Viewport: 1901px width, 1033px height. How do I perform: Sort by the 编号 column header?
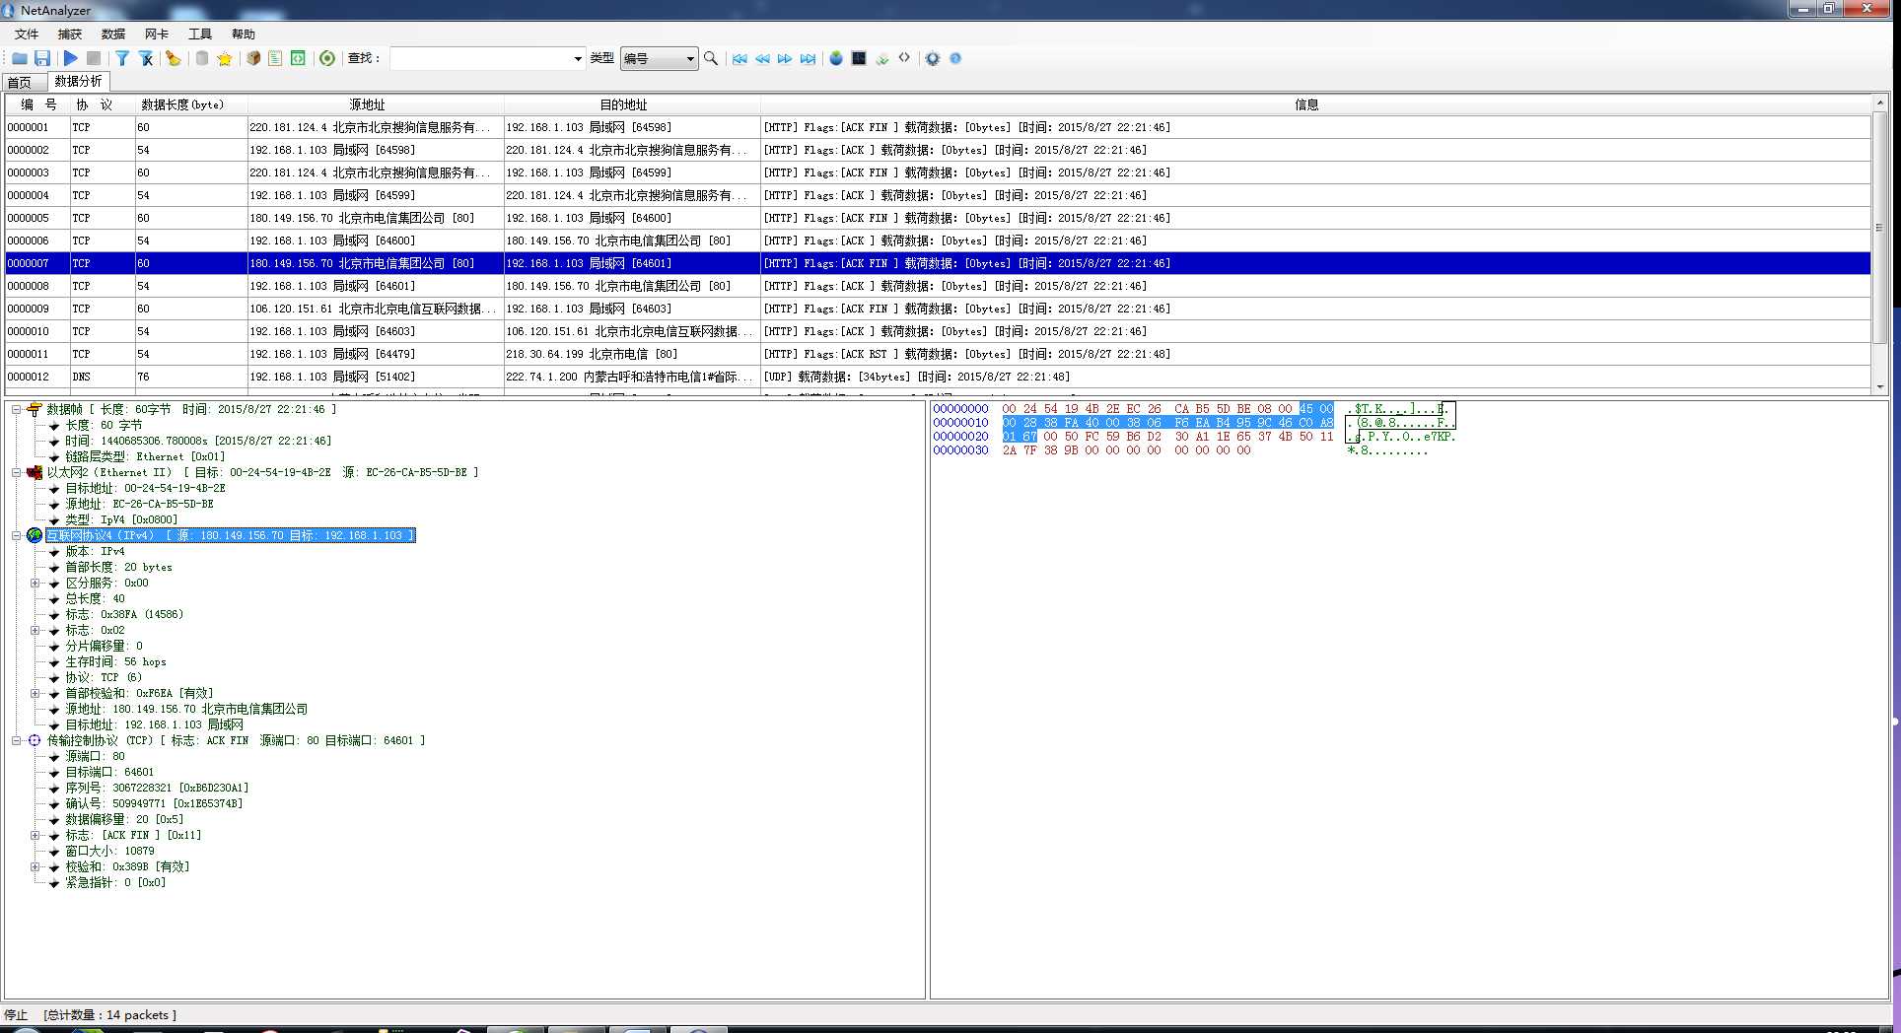point(37,104)
